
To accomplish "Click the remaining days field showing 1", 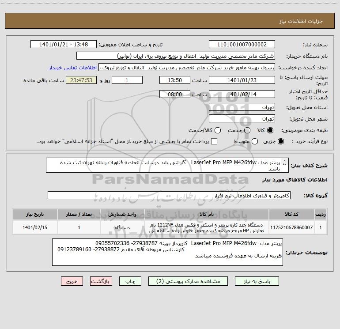I will tap(127, 80).
